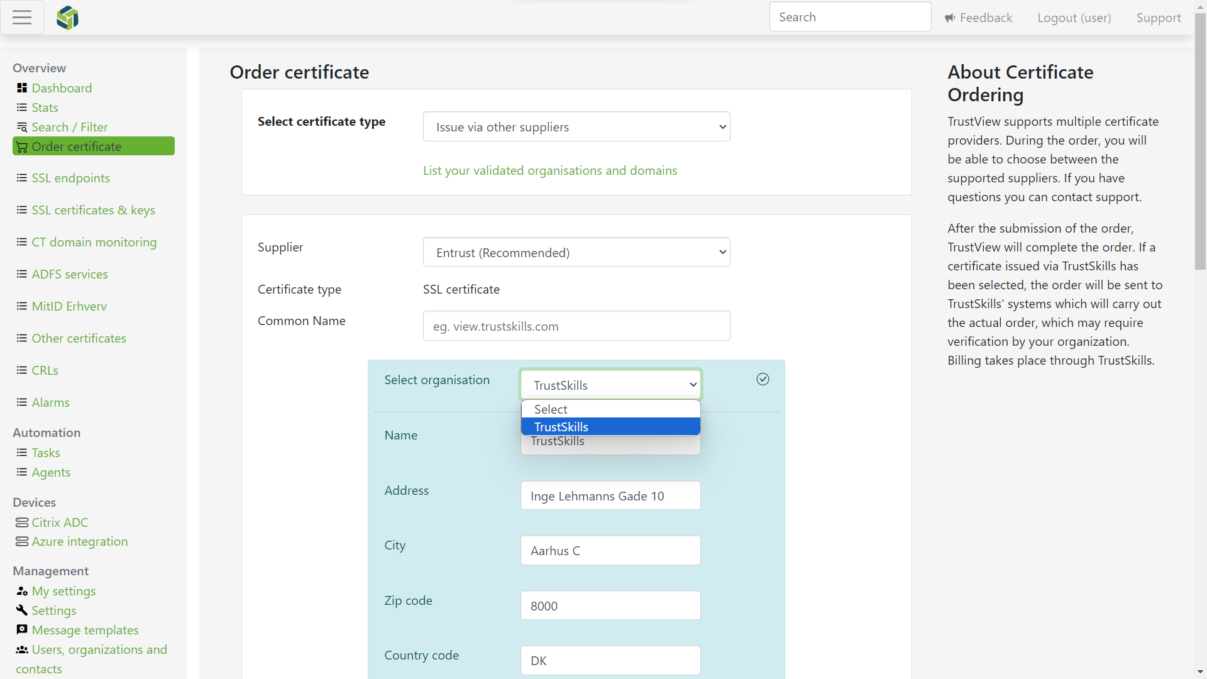Click the Dashboard grid icon
Image resolution: width=1207 pixels, height=679 pixels.
[22, 88]
